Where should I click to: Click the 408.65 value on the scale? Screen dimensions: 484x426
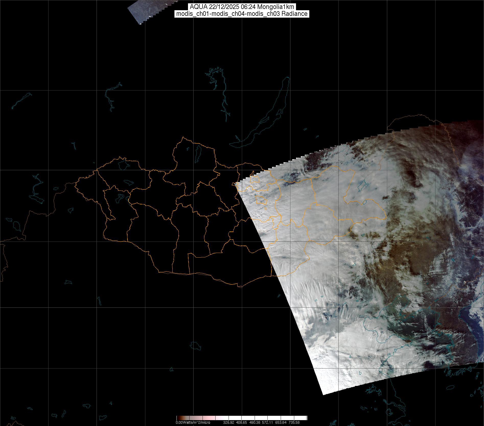coord(242,422)
